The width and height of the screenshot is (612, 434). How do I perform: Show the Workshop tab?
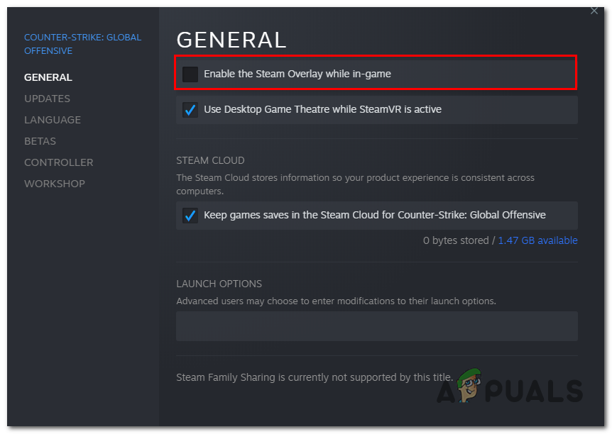[x=55, y=184]
